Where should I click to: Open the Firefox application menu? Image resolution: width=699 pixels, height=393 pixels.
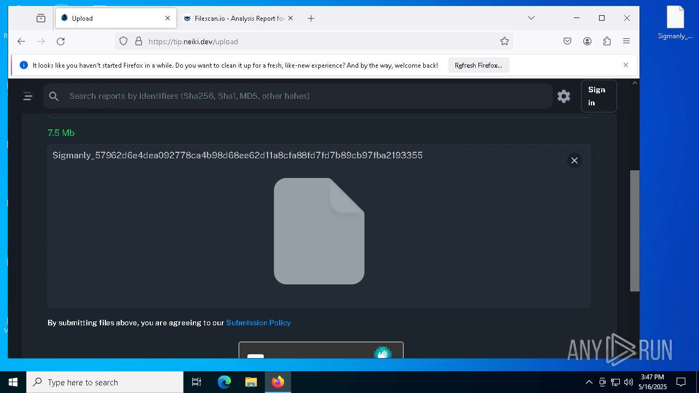click(626, 41)
